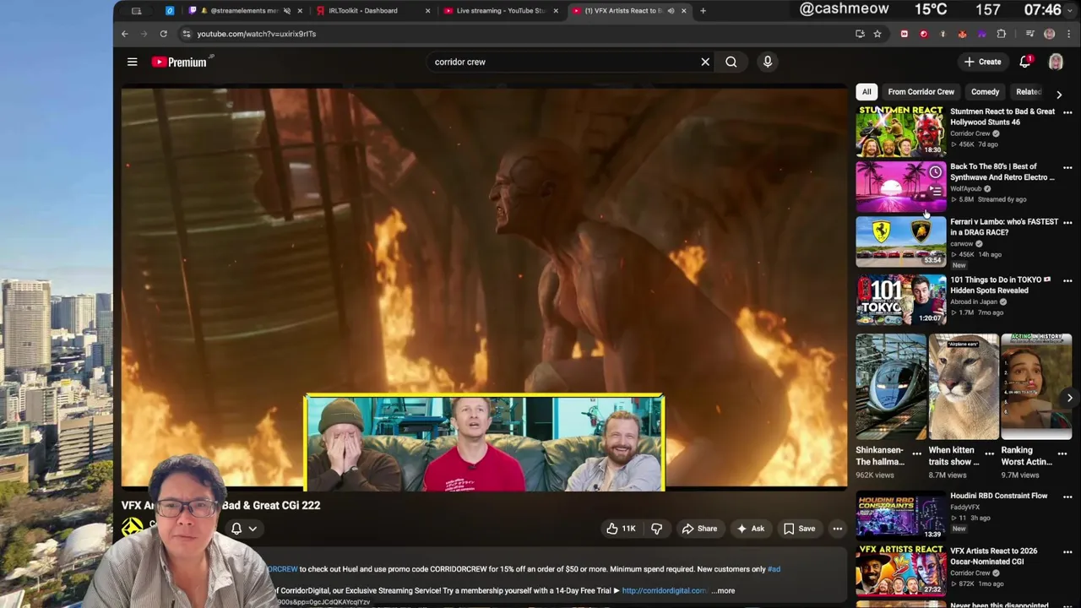Bookmark this page with the star
This screenshot has height=608, width=1081.
pos(877,34)
